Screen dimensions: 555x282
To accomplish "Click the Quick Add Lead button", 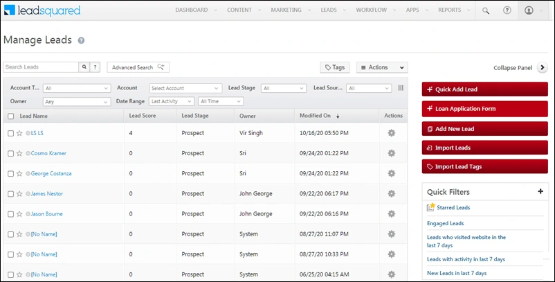I will (x=484, y=89).
